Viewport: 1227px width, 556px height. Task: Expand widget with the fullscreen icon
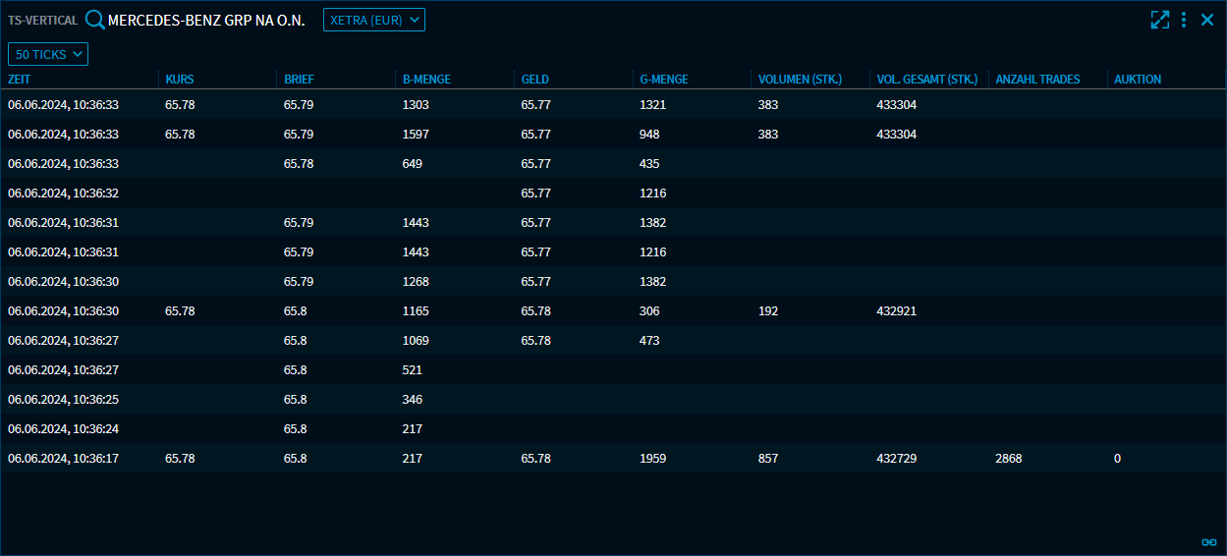pyautogui.click(x=1160, y=20)
